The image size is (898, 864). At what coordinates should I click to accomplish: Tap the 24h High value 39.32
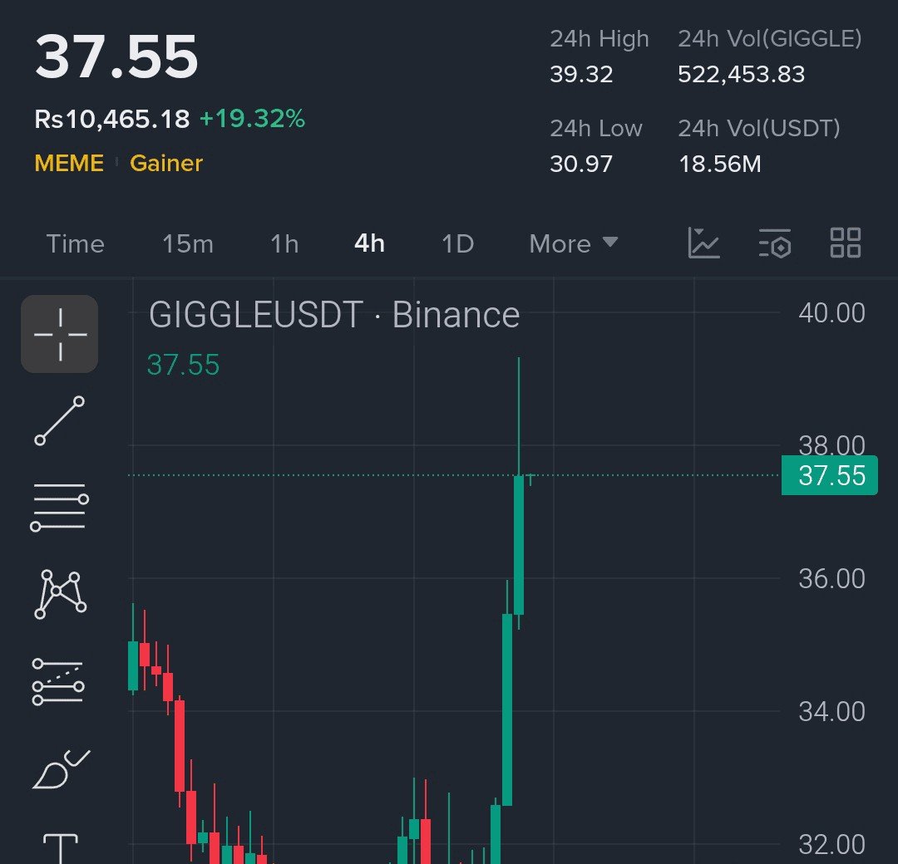[x=581, y=75]
